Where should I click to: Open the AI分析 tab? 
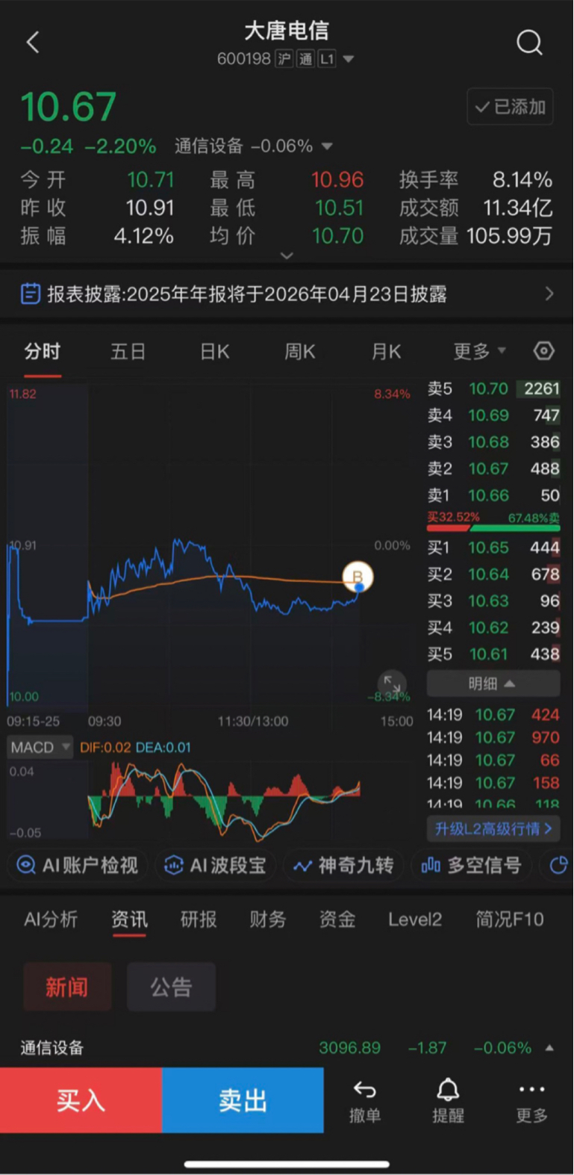tap(51, 920)
